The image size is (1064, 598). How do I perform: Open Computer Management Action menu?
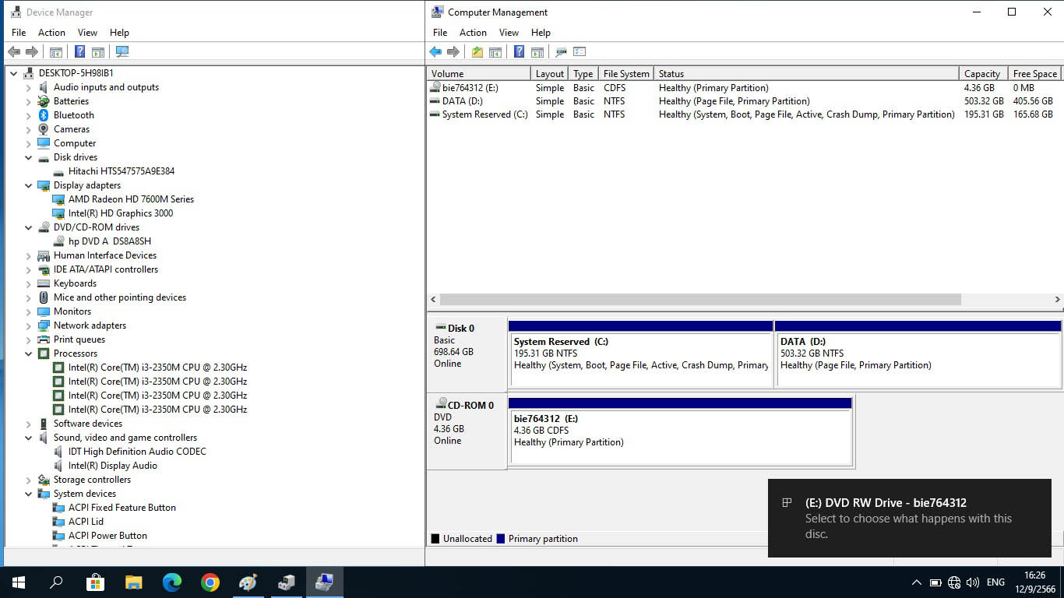pos(473,33)
